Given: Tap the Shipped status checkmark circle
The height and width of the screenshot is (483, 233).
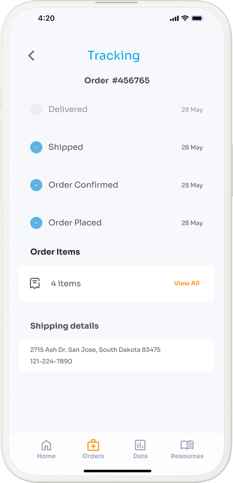Looking at the screenshot, I should click(x=36, y=147).
